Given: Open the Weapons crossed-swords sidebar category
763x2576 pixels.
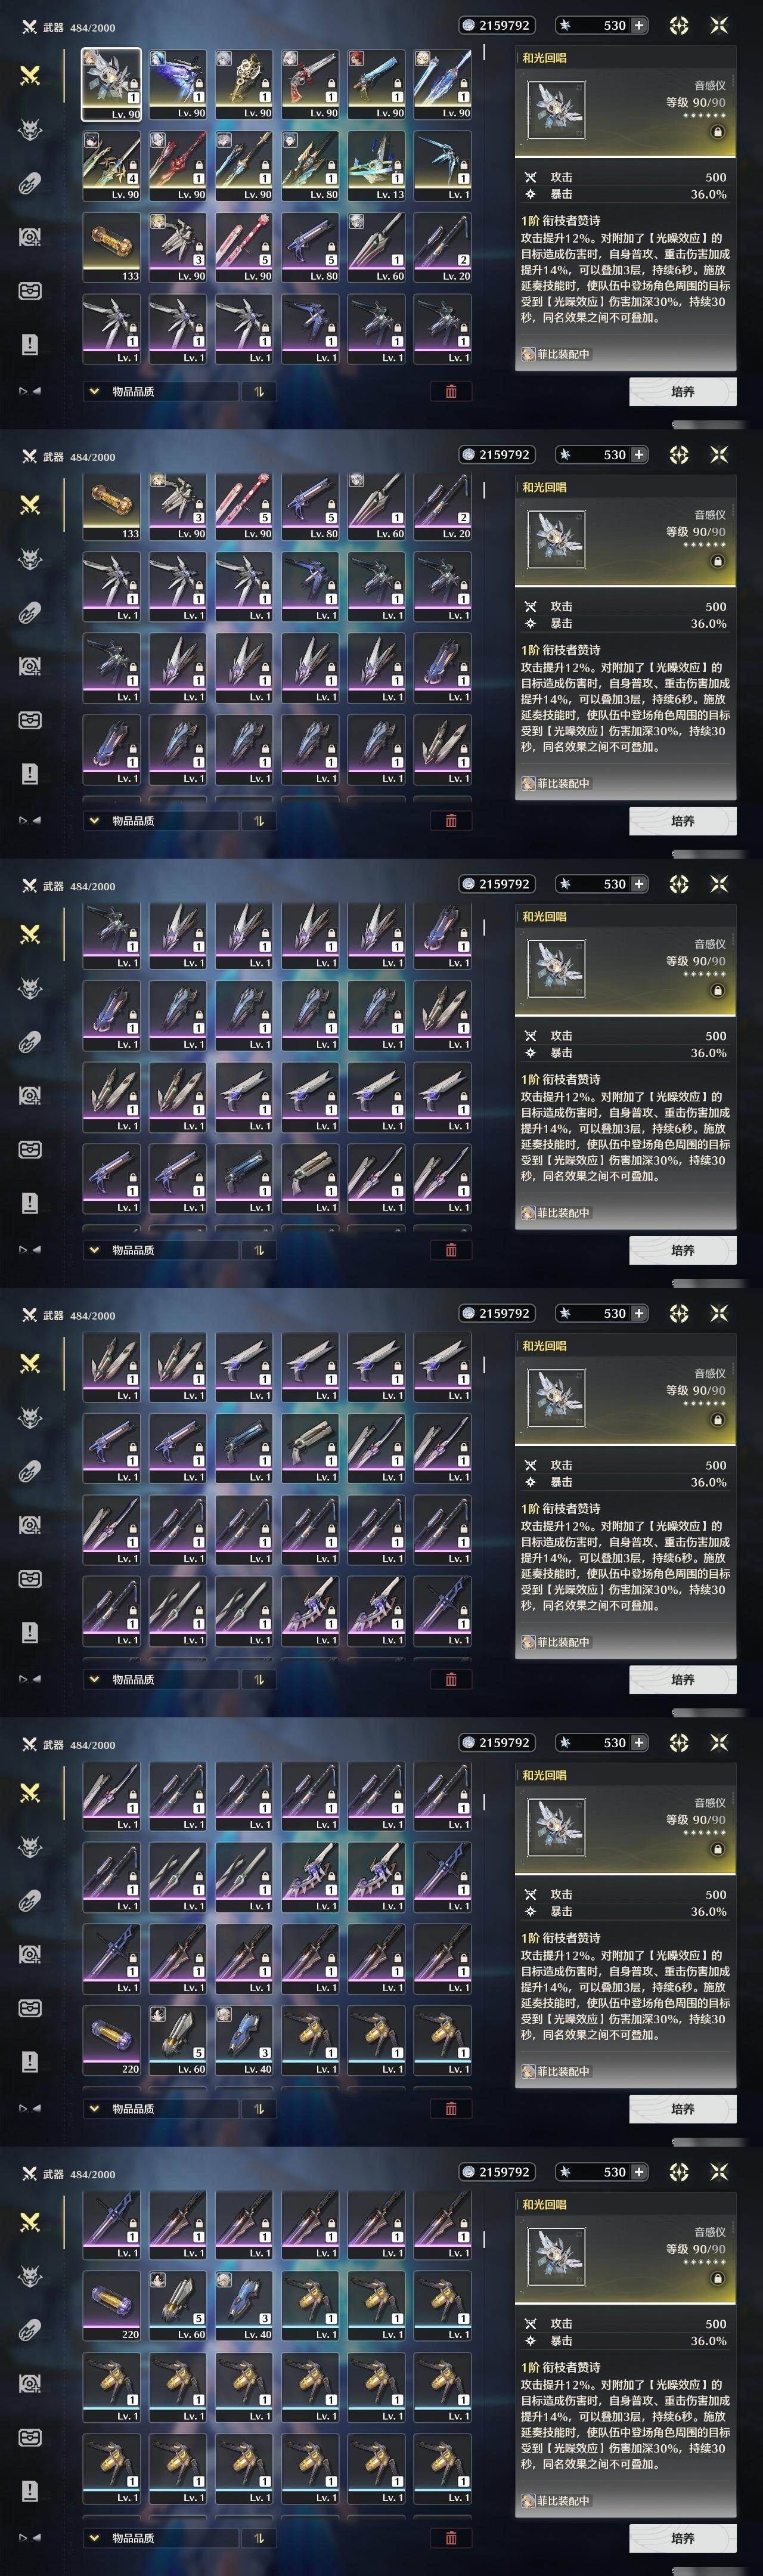Looking at the screenshot, I should [30, 75].
